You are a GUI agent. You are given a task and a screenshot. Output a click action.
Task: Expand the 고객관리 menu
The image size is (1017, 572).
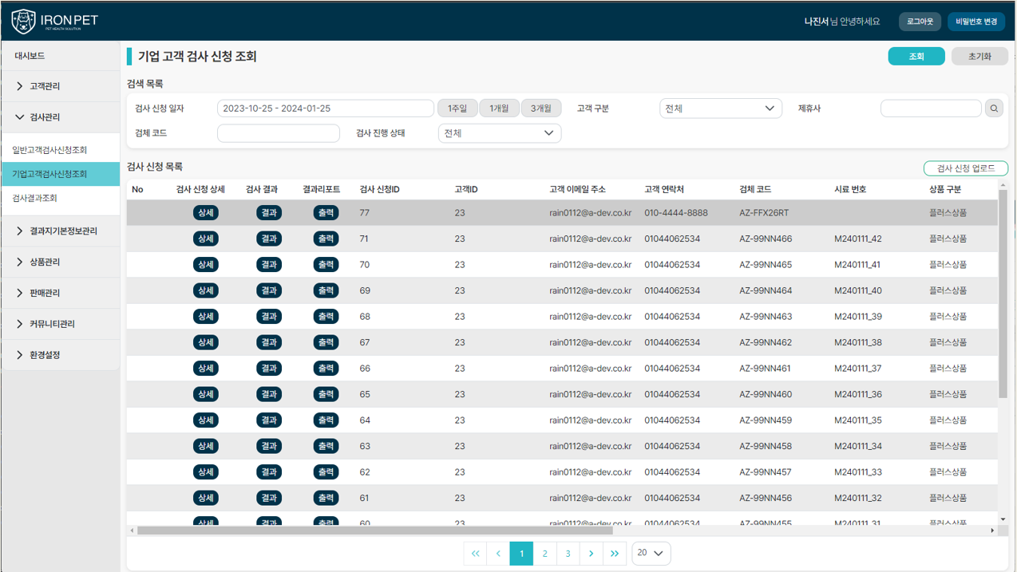point(60,86)
